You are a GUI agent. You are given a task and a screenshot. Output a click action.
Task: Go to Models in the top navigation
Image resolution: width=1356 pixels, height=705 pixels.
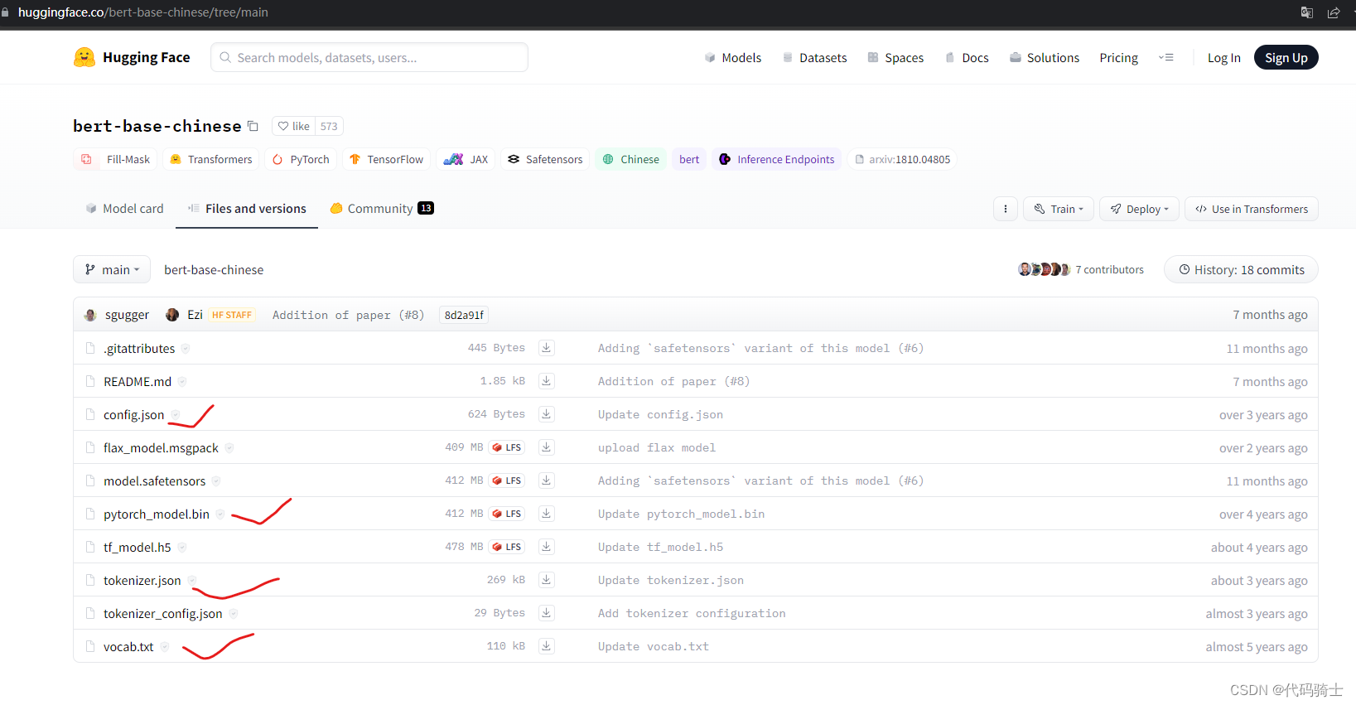pyautogui.click(x=733, y=57)
